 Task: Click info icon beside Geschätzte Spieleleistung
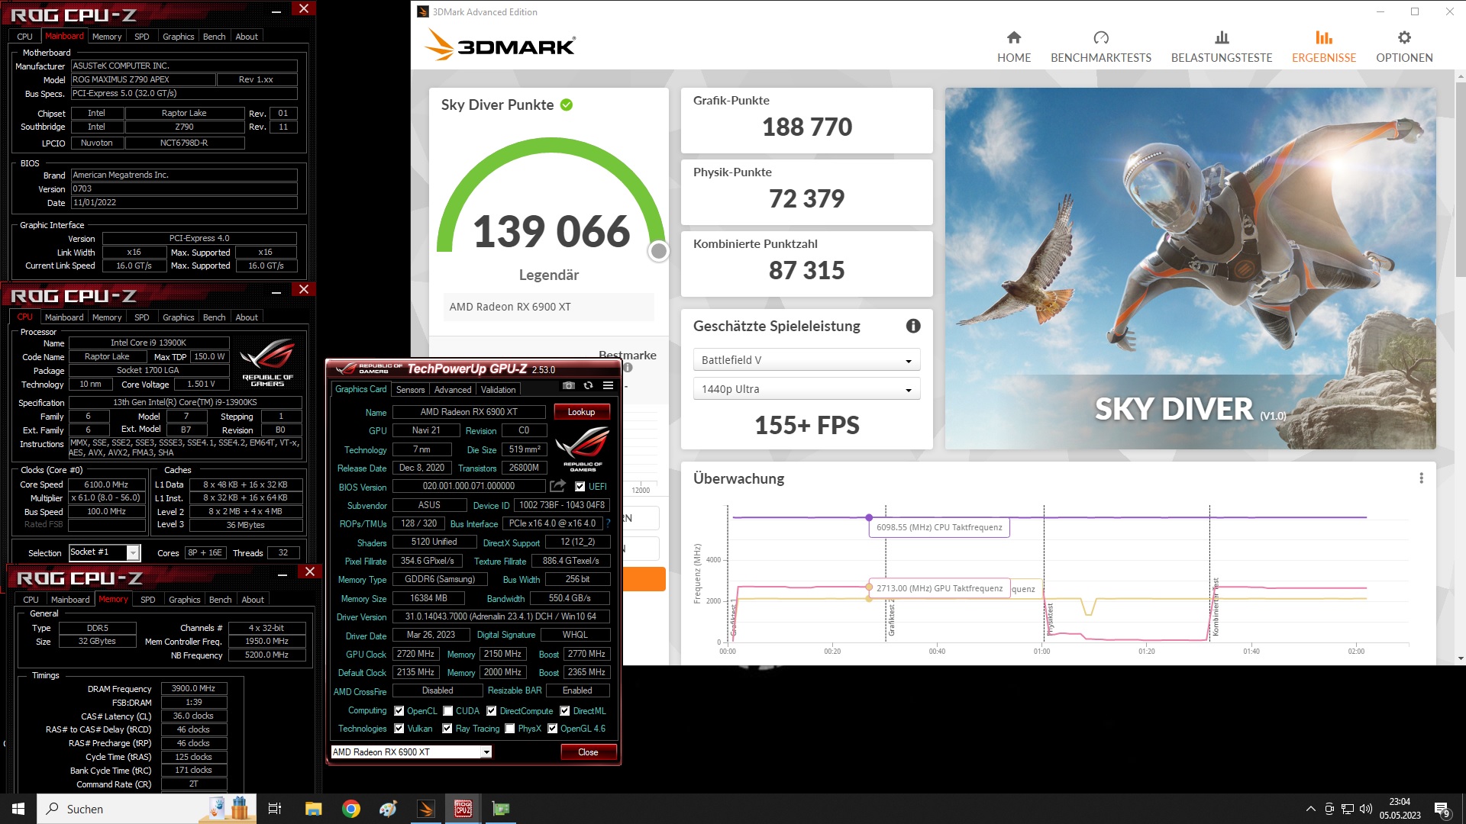pyautogui.click(x=912, y=326)
